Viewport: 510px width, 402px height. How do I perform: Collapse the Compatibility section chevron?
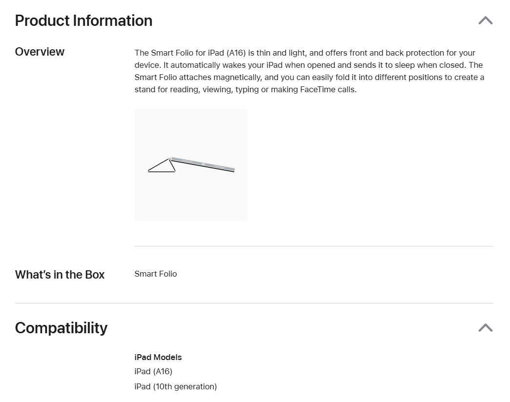pyautogui.click(x=485, y=328)
